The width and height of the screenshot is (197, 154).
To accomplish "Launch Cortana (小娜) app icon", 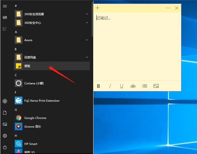I will pos(19,83).
